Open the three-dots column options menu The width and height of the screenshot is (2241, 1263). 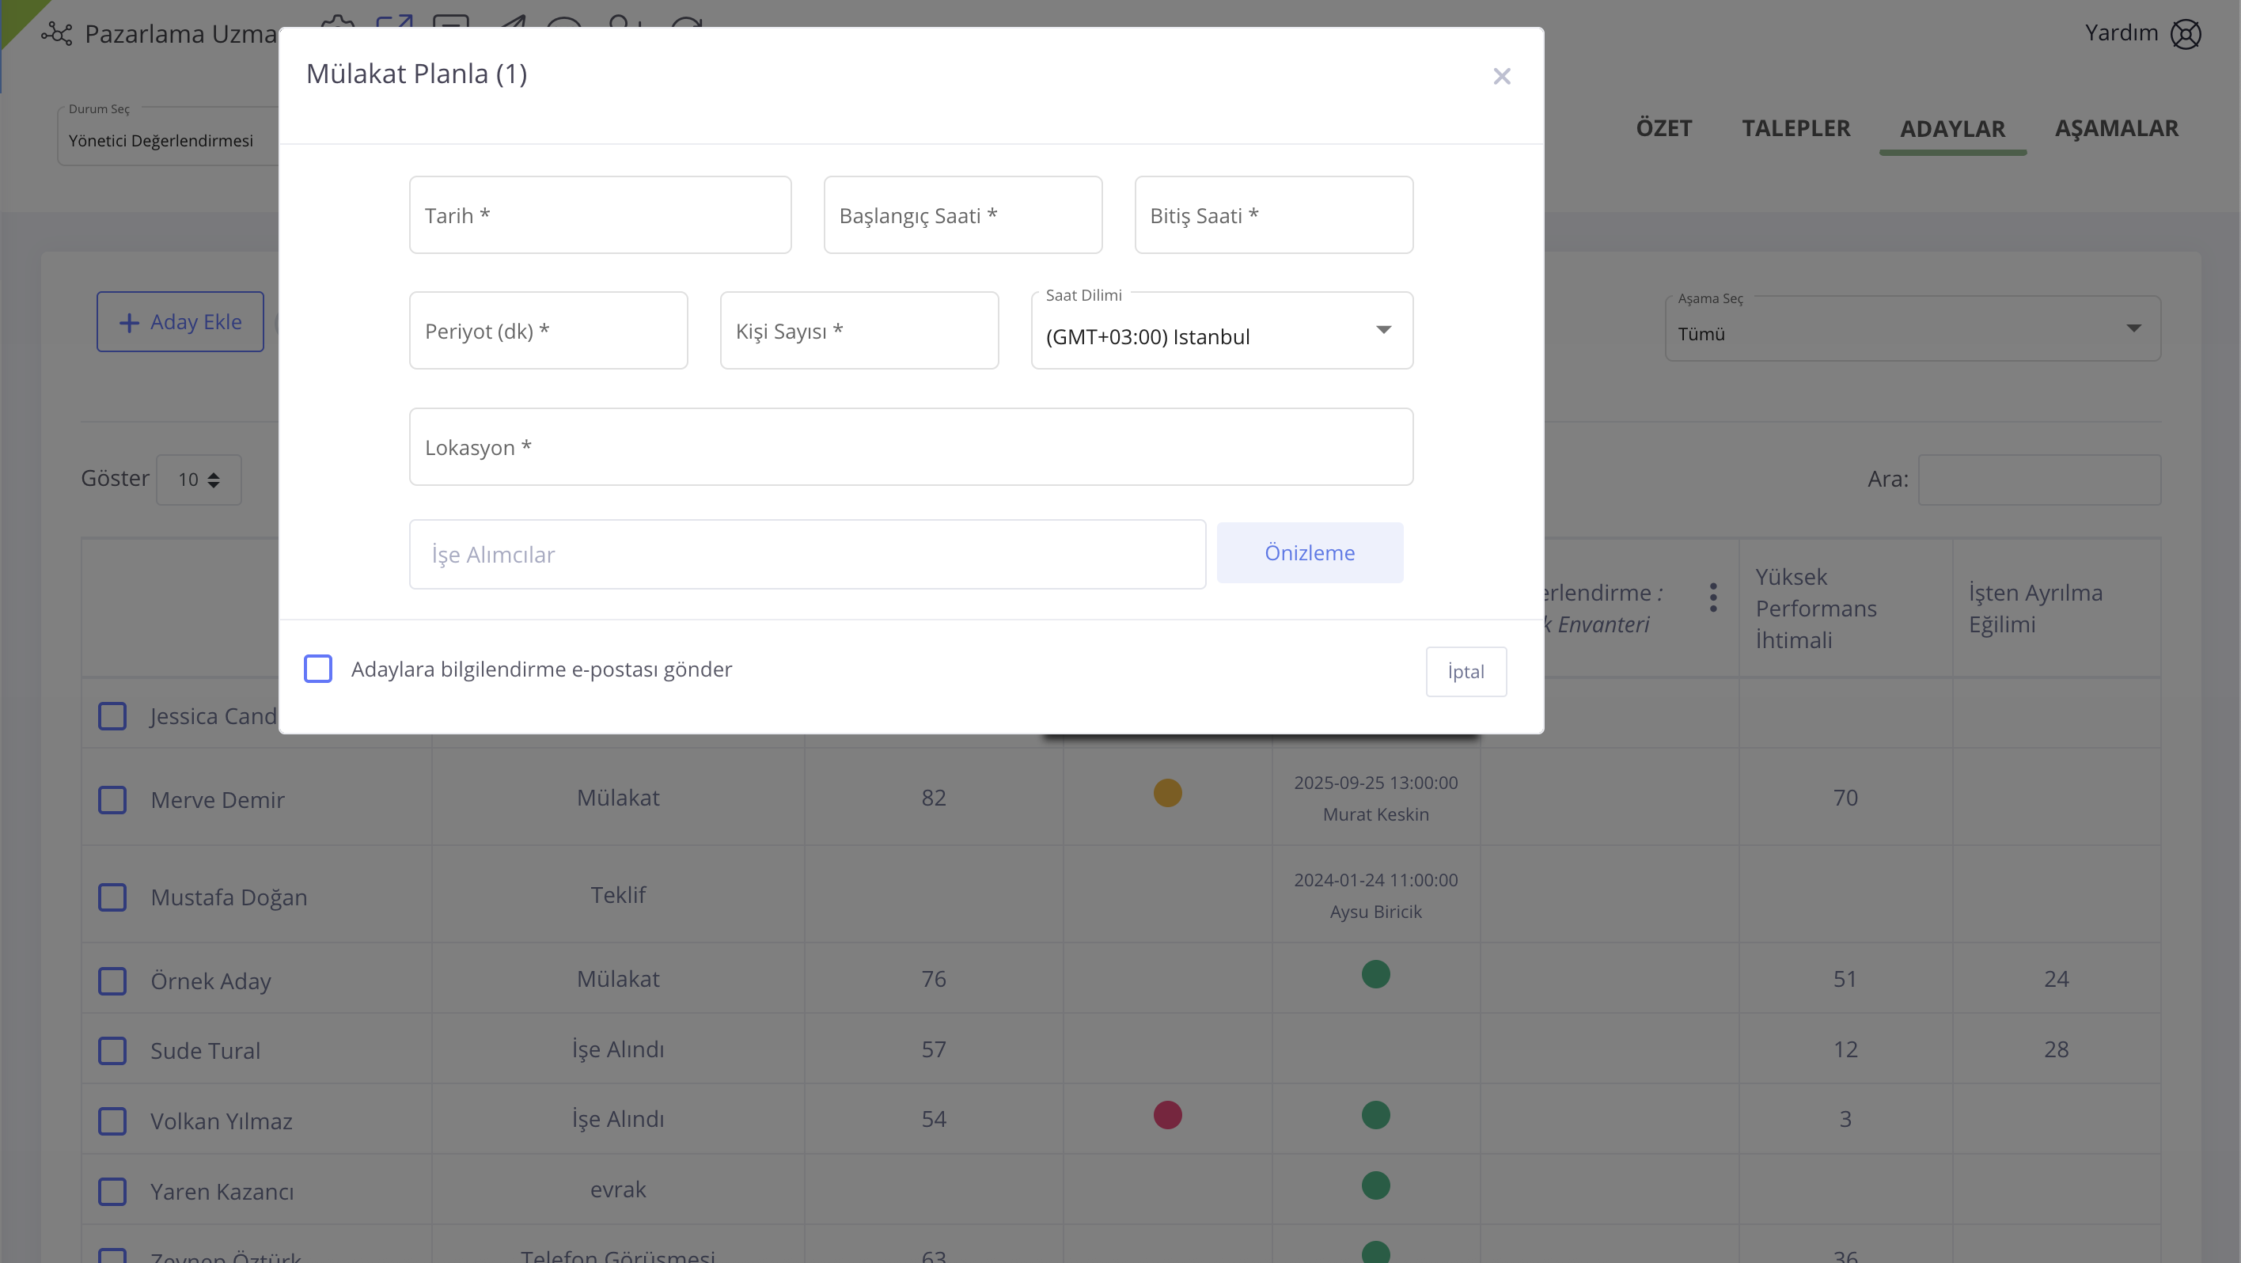(x=1712, y=597)
